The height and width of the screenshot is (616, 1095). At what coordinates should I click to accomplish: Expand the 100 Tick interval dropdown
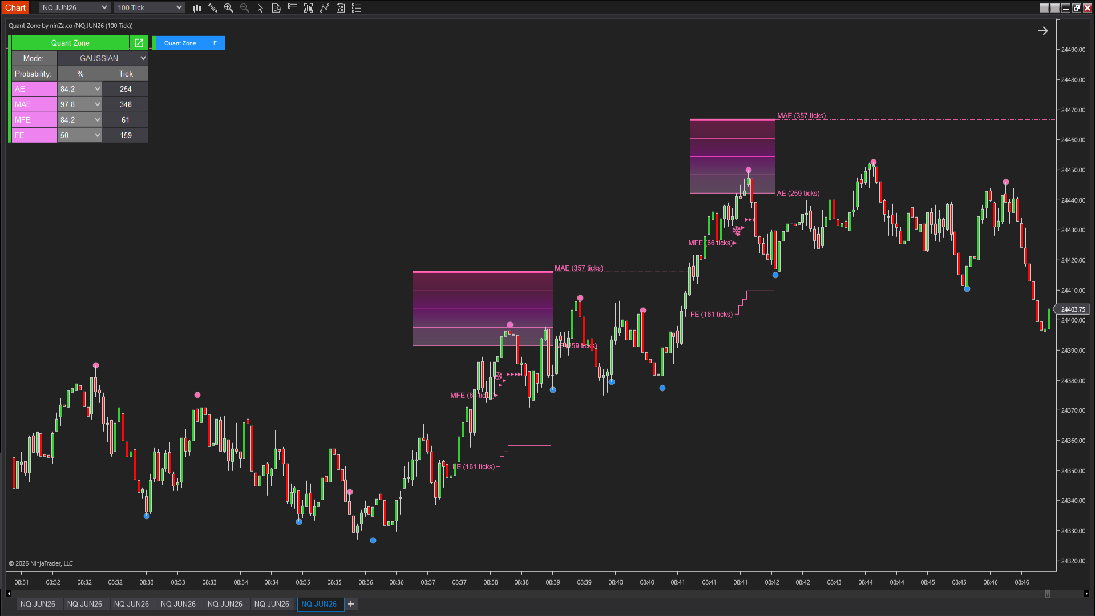[179, 8]
